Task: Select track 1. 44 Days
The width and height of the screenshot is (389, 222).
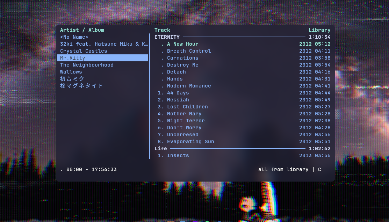Action: click(x=178, y=93)
